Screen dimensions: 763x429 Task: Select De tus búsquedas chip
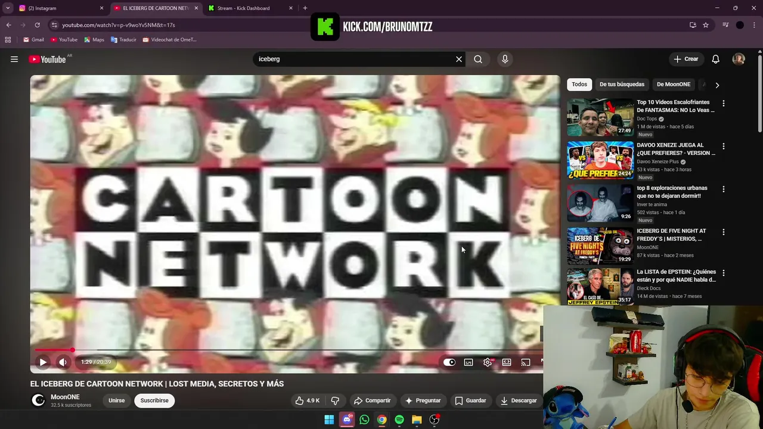(x=622, y=84)
